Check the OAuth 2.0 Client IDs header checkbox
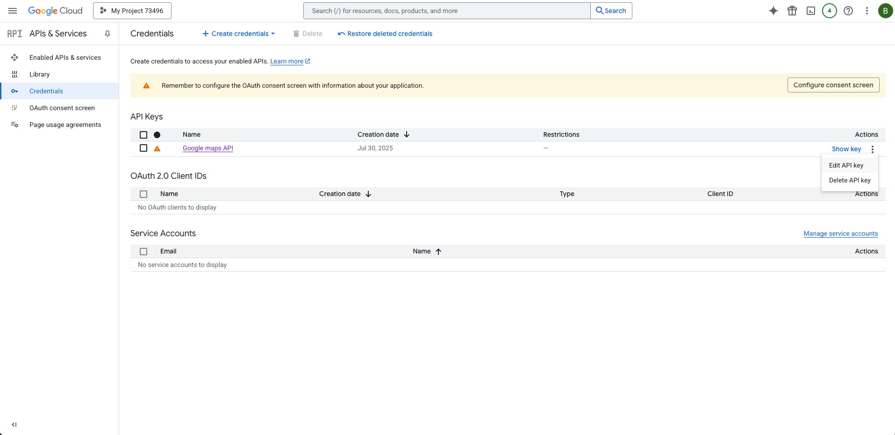This screenshot has height=435, width=895. [x=143, y=194]
